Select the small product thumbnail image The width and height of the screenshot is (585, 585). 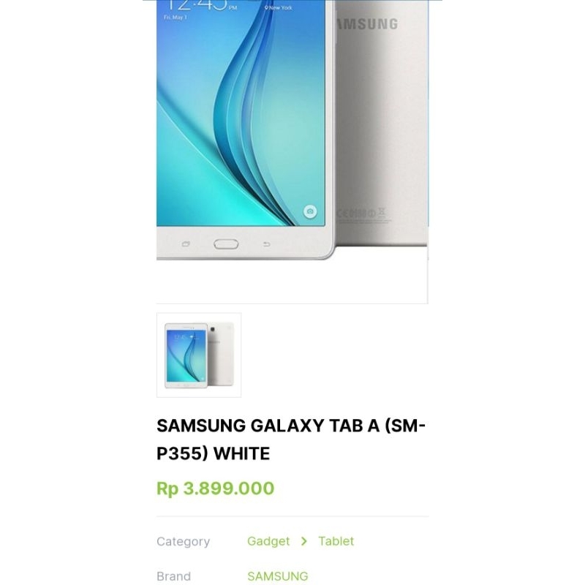click(199, 355)
